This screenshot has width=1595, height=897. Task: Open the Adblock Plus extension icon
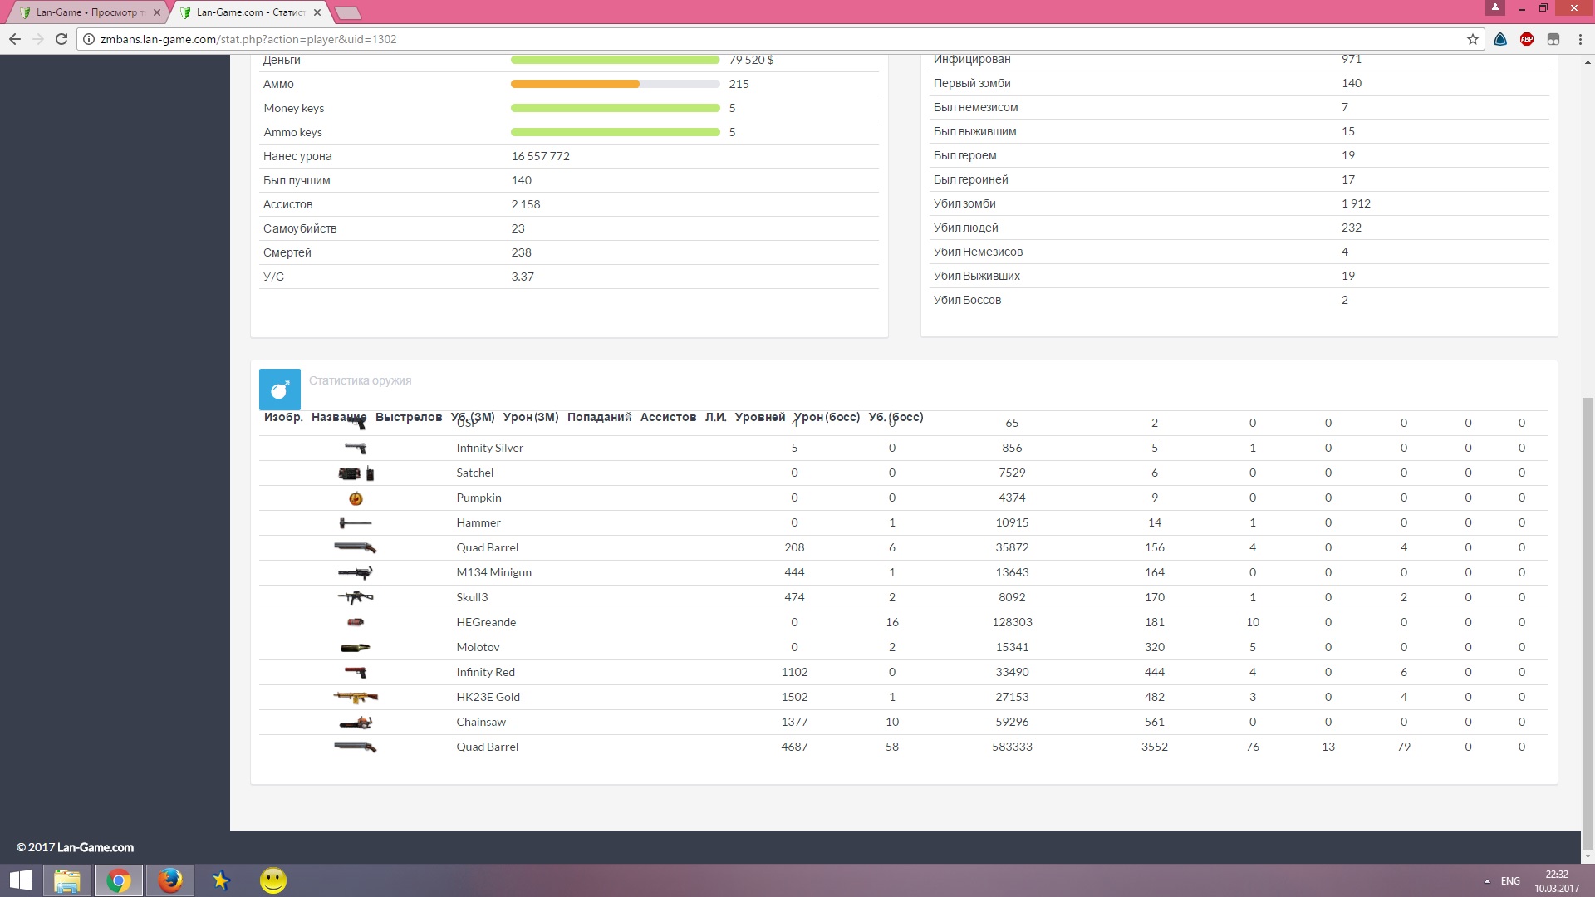click(1527, 39)
